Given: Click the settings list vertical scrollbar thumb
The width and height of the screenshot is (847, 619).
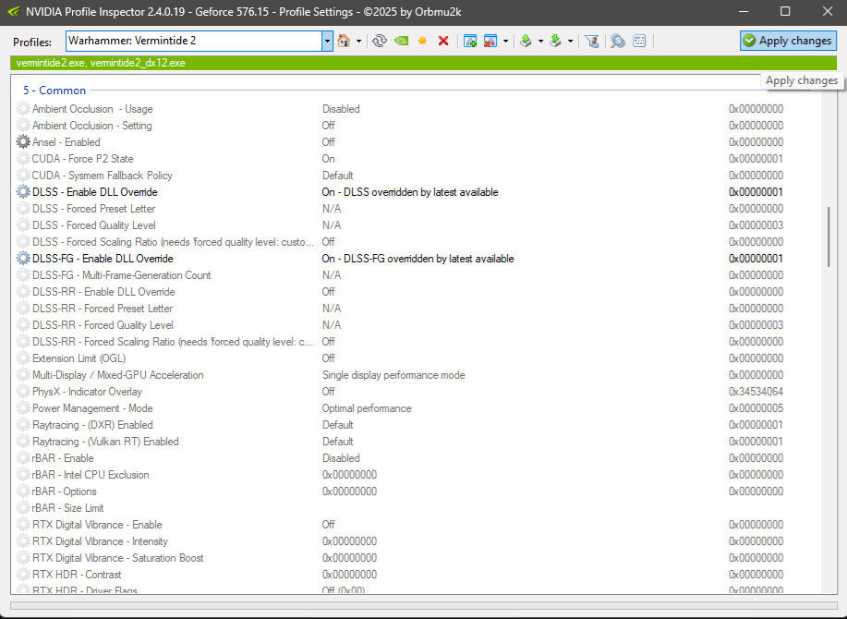Looking at the screenshot, I should point(829,236).
